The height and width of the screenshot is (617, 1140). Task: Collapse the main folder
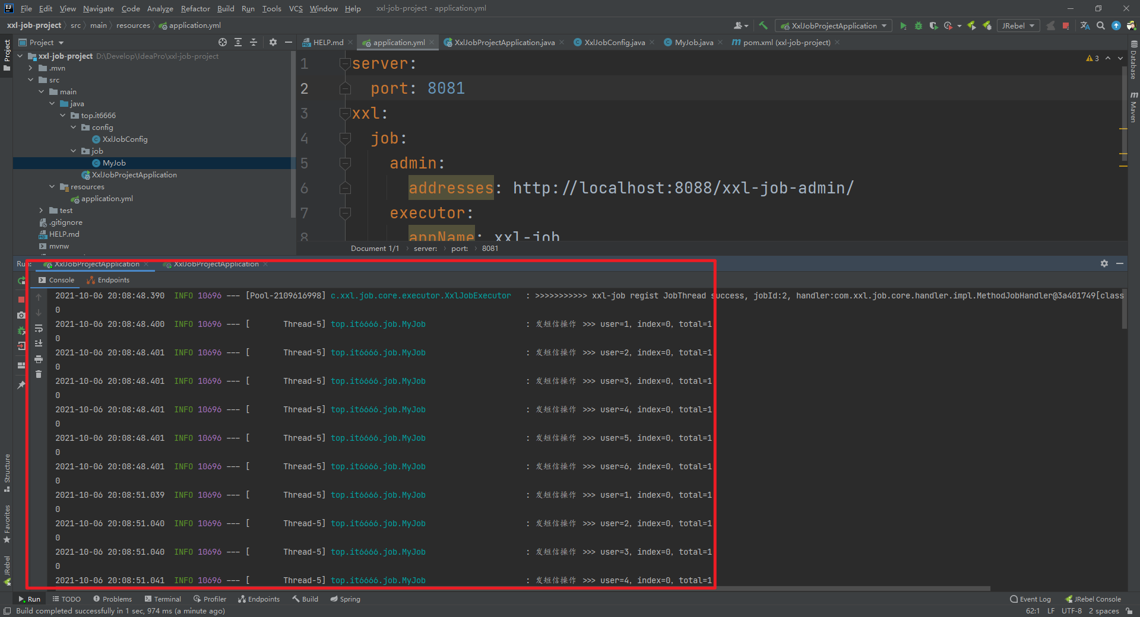[42, 91]
